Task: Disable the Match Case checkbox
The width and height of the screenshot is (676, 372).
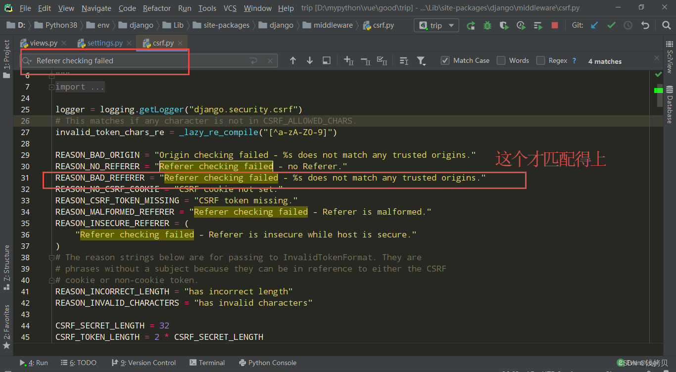Action: click(x=445, y=60)
